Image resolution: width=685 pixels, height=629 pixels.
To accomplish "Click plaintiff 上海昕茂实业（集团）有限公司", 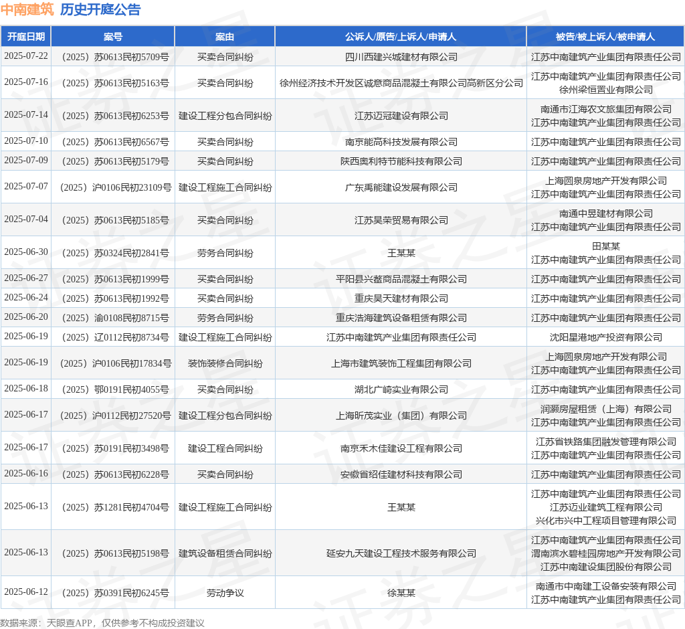I will tap(401, 416).
